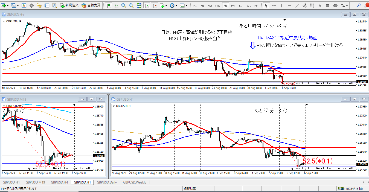Click the 自動売買 auto trading button

(91, 5)
